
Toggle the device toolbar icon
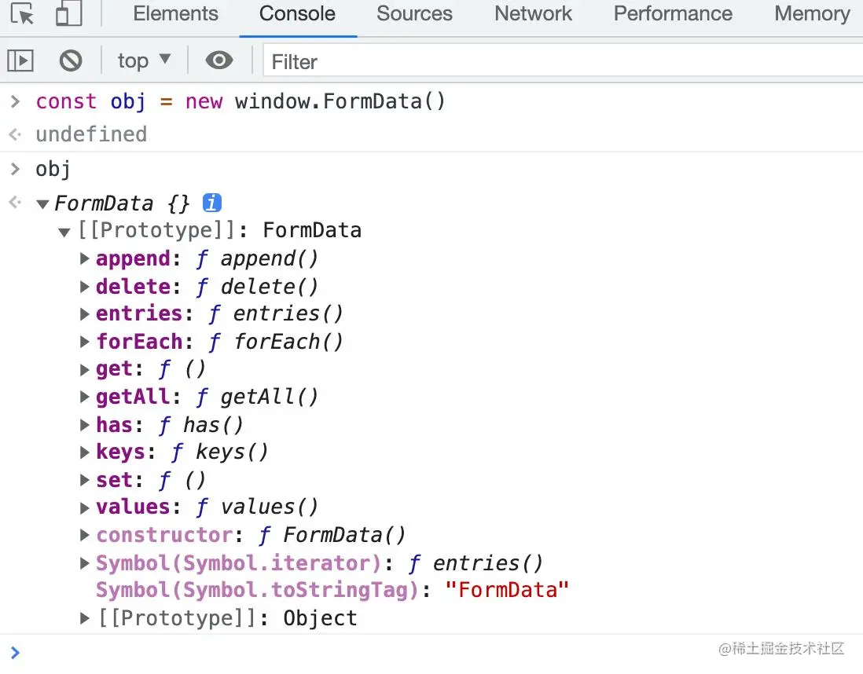(69, 14)
